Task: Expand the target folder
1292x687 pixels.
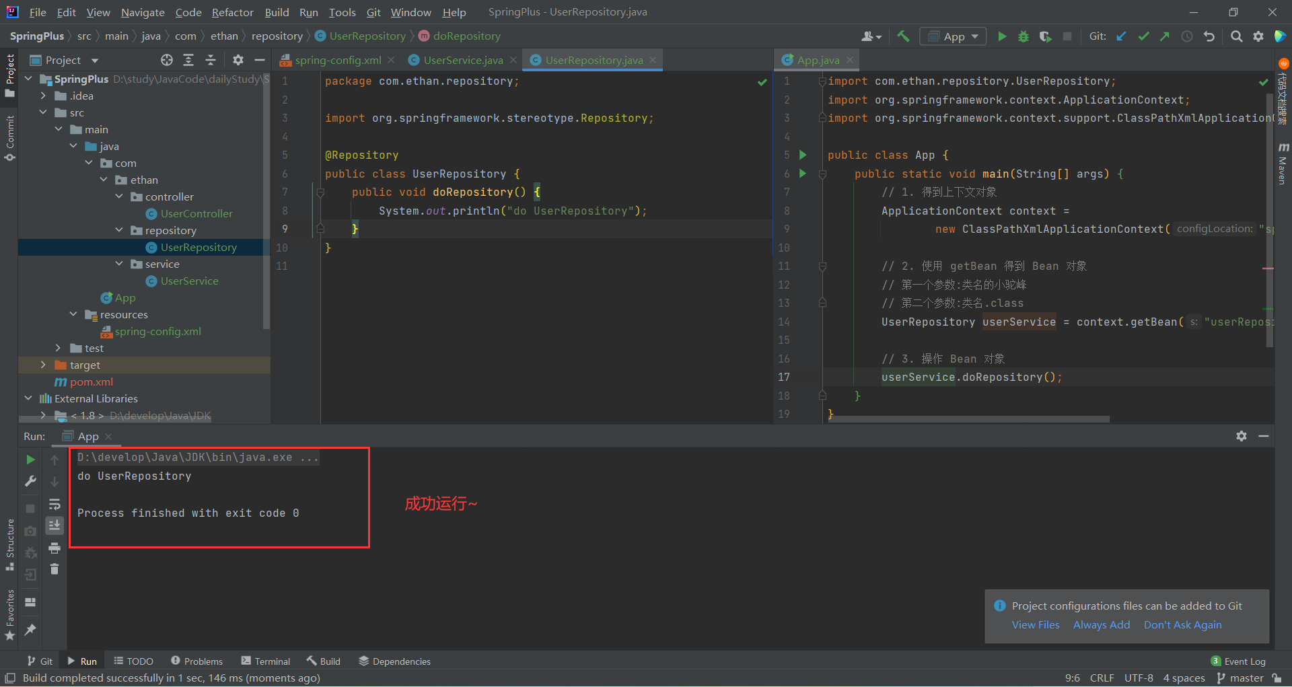Action: [x=43, y=365]
